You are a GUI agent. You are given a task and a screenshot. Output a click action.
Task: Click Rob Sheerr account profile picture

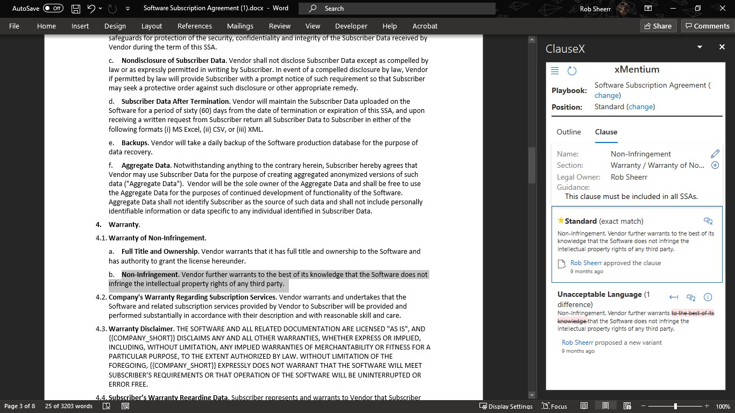tap(624, 9)
